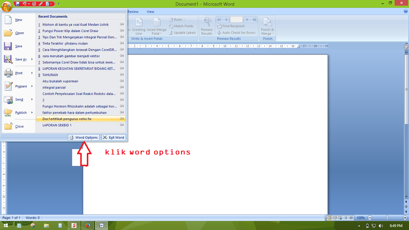Click the Word Options button
409x230 pixels.
click(84, 137)
